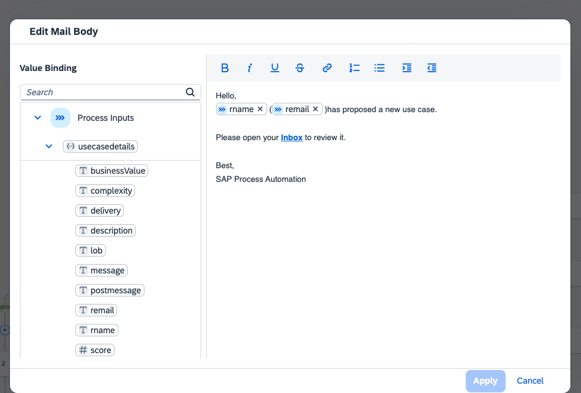Apply strikethrough formatting

coord(300,68)
